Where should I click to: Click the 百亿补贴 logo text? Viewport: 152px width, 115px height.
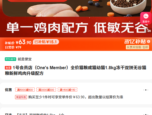tap(135, 41)
